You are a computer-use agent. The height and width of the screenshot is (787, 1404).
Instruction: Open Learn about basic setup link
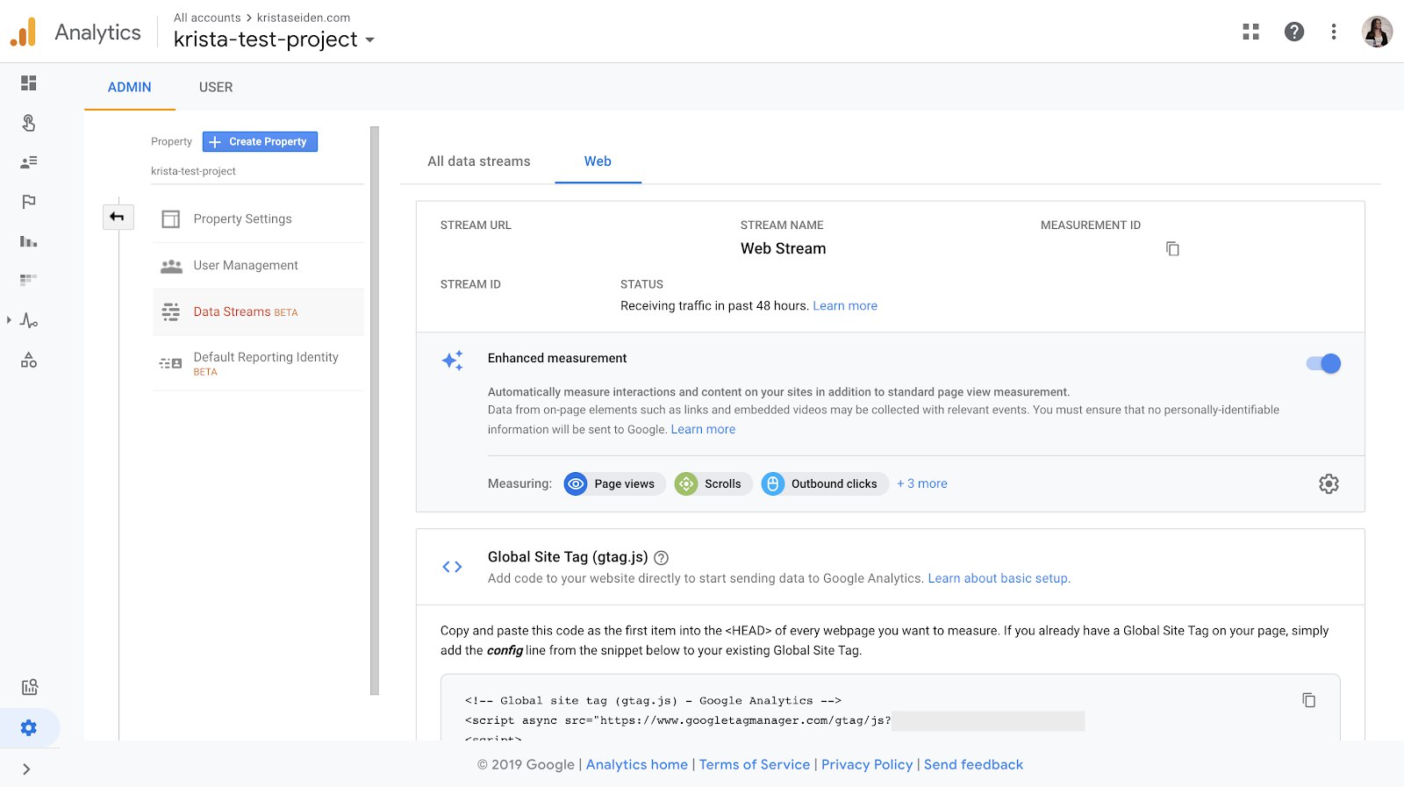point(999,579)
